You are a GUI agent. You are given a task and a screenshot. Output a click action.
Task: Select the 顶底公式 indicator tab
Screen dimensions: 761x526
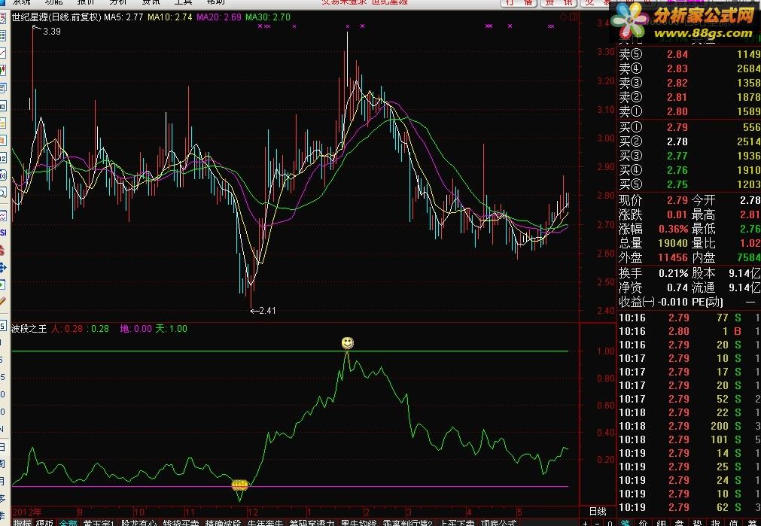point(498,523)
